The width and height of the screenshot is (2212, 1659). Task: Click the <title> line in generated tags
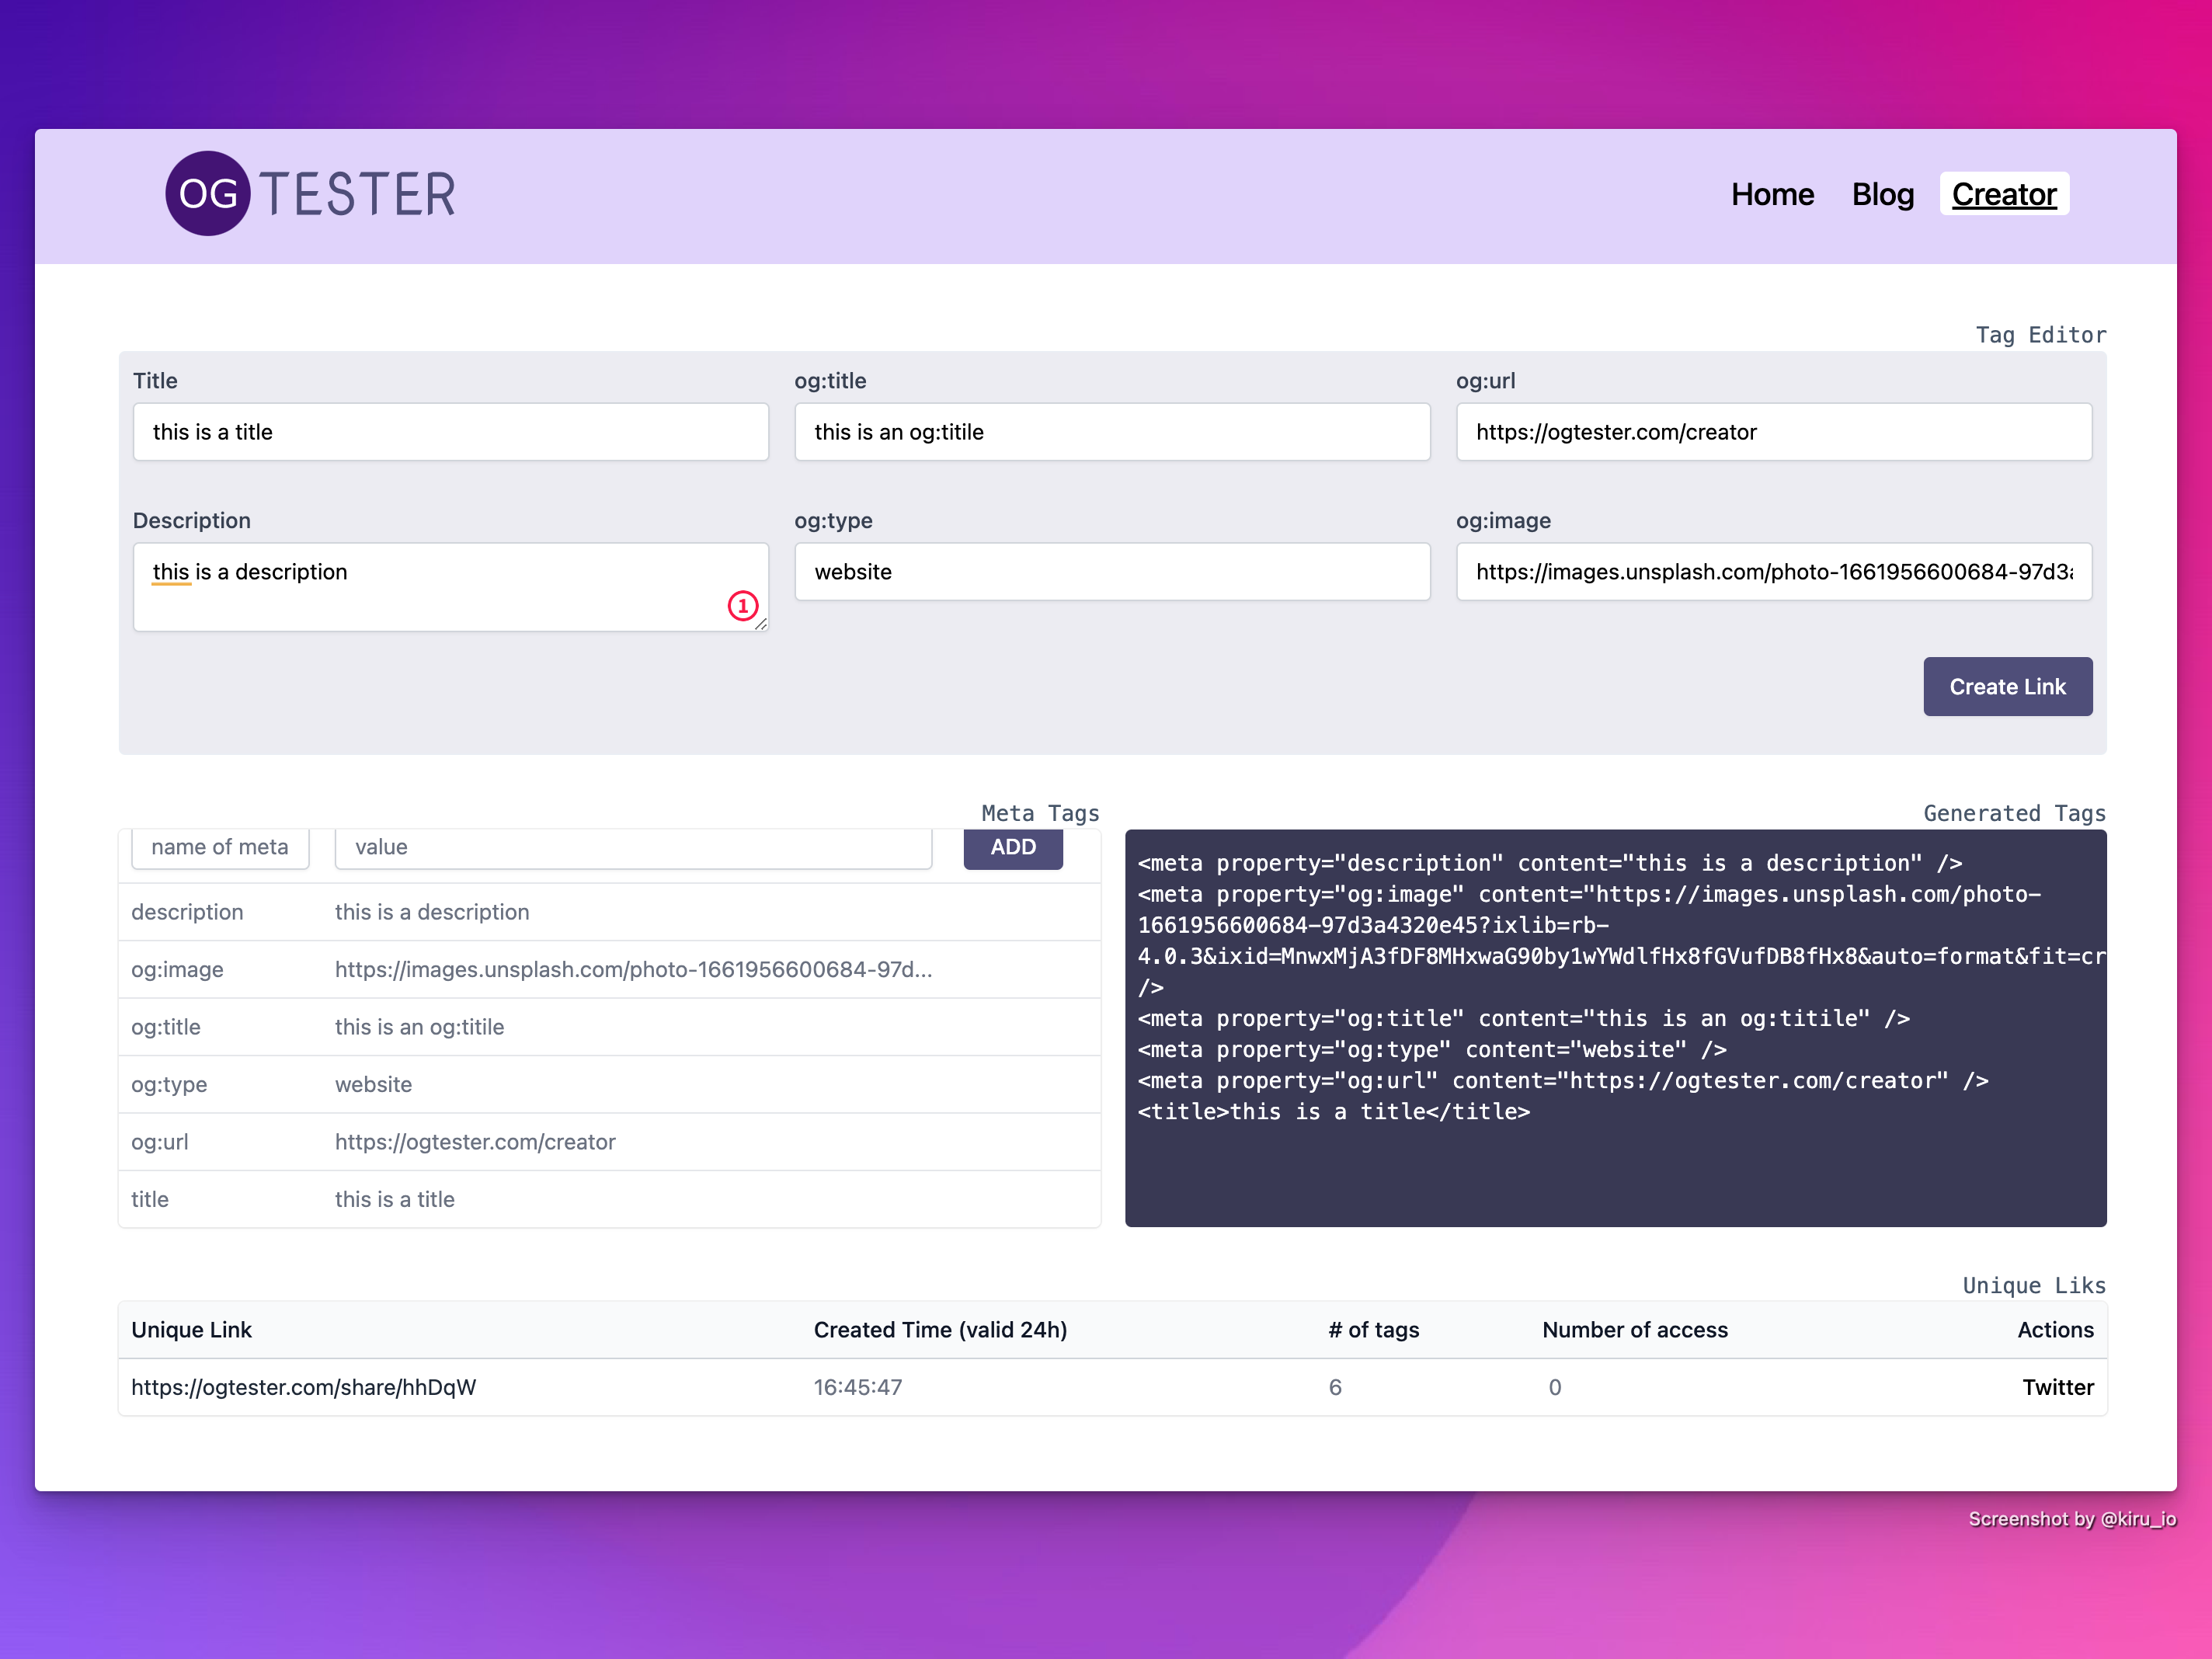point(1334,1112)
